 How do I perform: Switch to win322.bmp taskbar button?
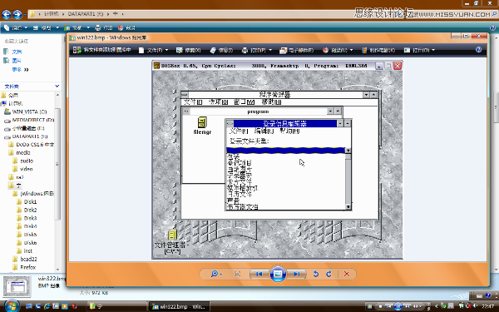[179, 306]
